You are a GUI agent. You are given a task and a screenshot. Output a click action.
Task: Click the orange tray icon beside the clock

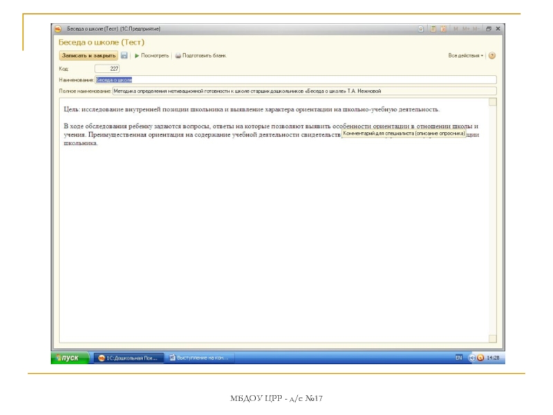point(480,358)
